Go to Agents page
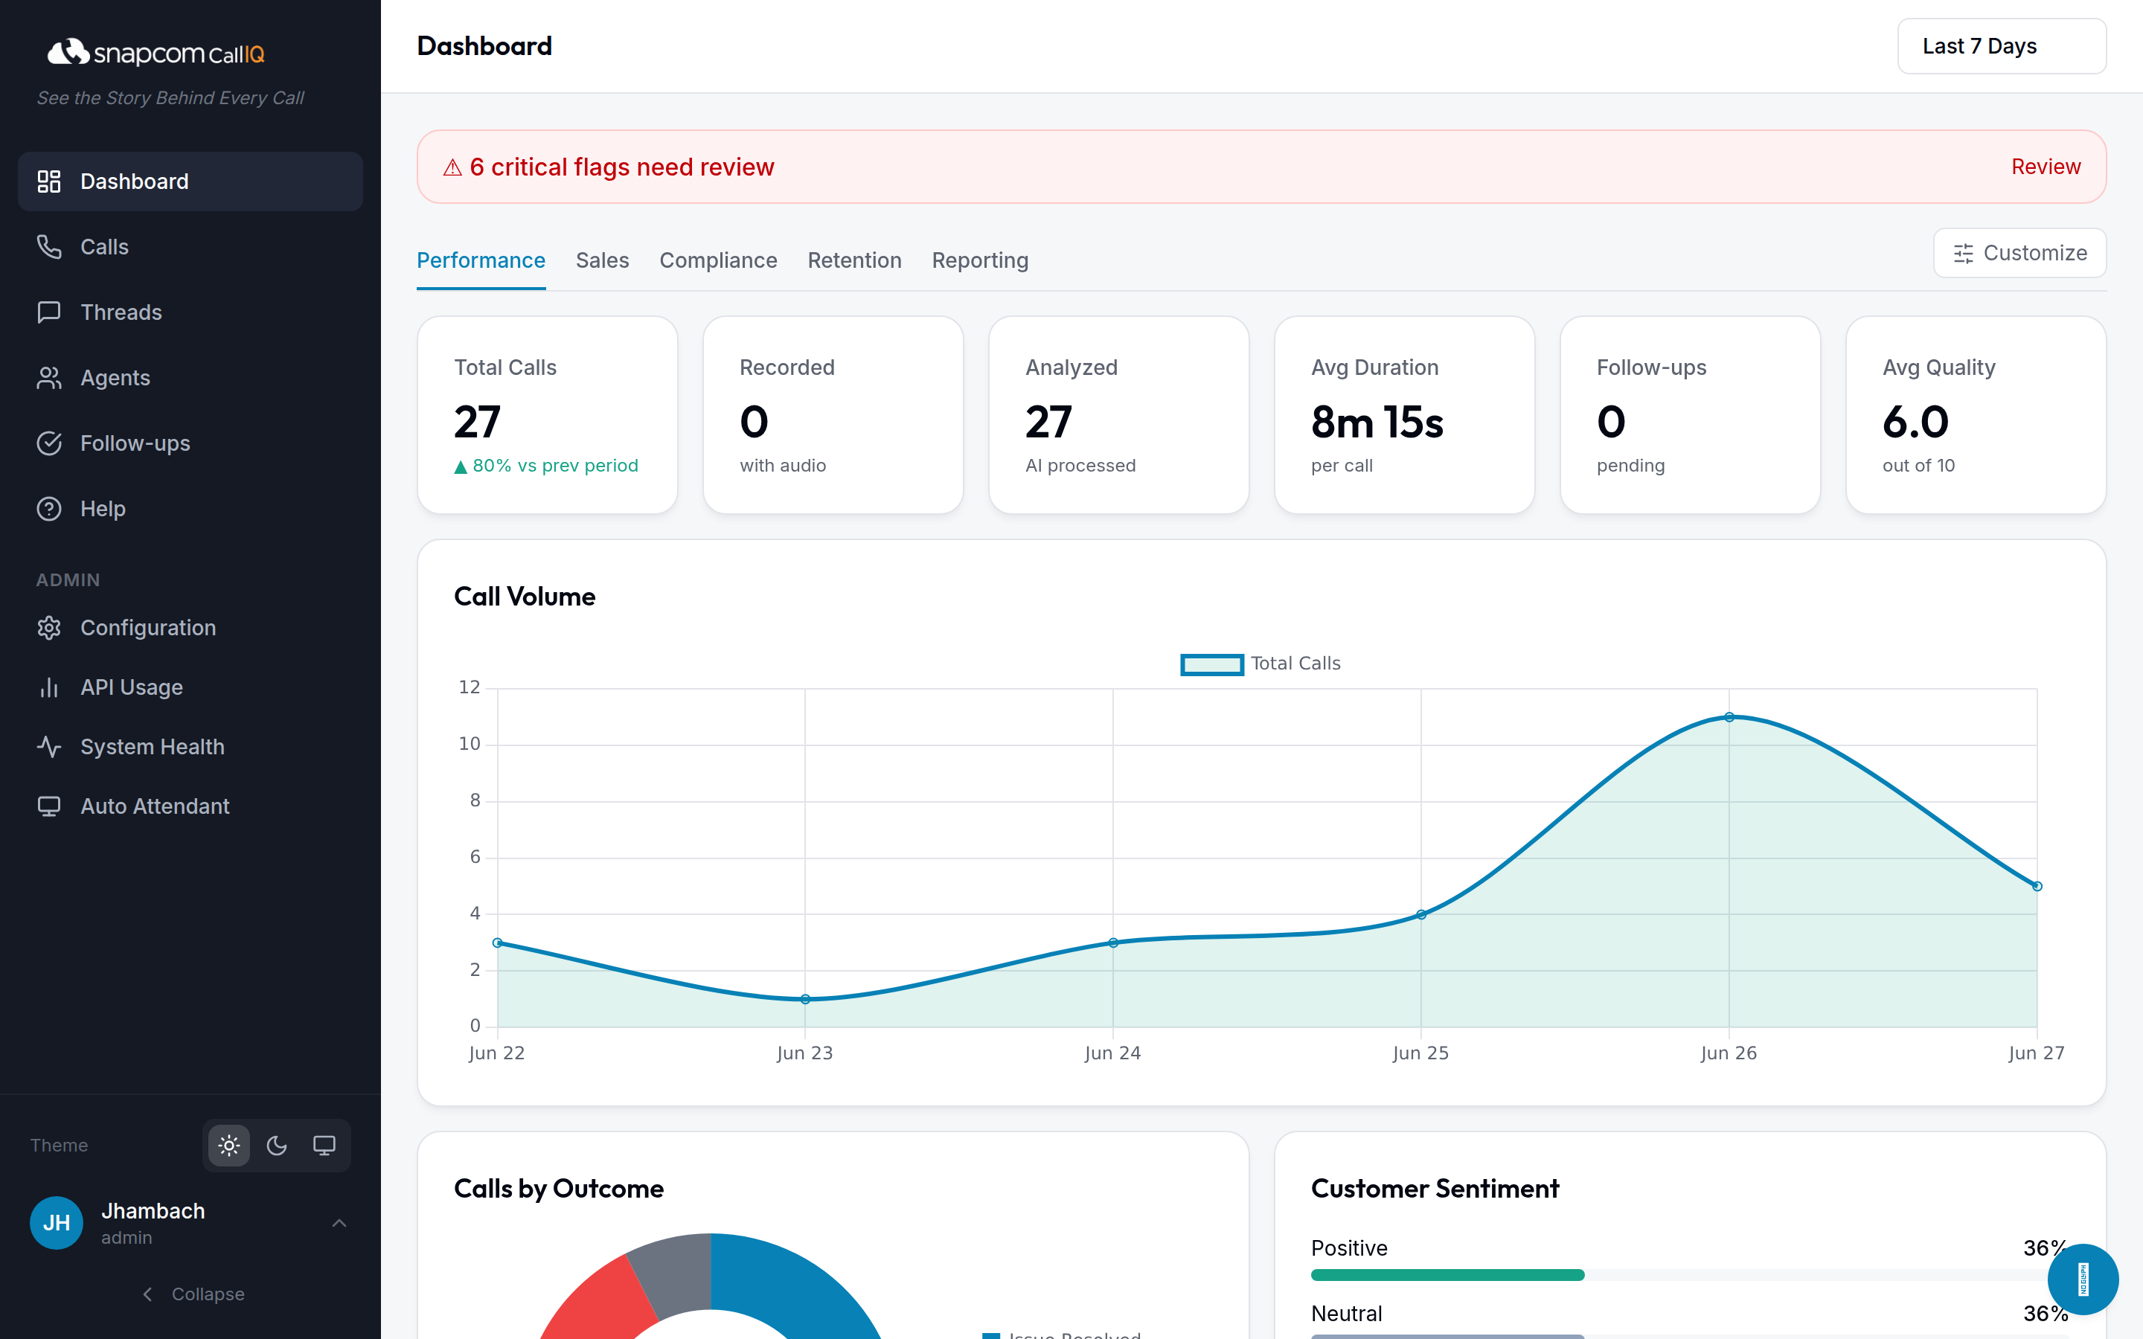 tap(190, 378)
